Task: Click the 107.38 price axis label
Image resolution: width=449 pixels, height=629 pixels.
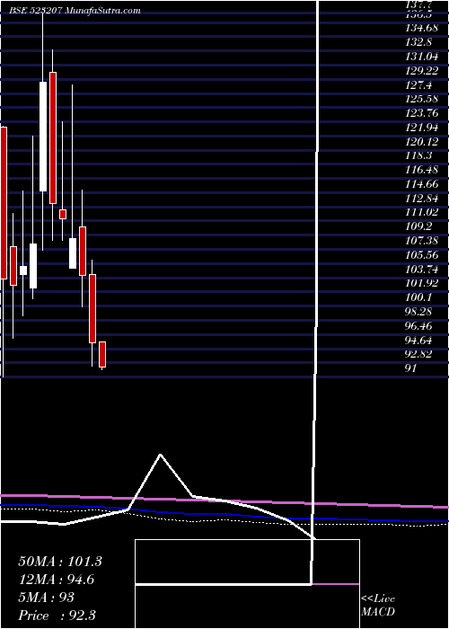Action: [x=422, y=241]
